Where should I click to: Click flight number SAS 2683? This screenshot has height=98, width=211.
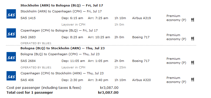click(x=28, y=37)
